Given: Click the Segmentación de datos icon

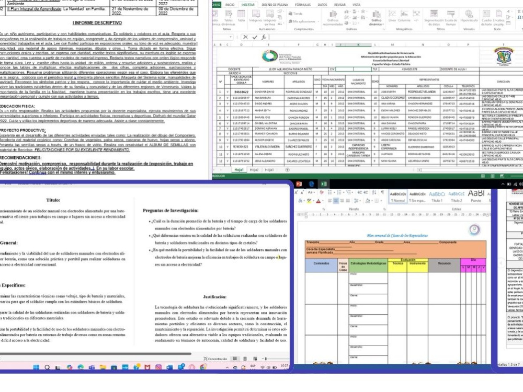Looking at the screenshot, I should click(x=434, y=18).
